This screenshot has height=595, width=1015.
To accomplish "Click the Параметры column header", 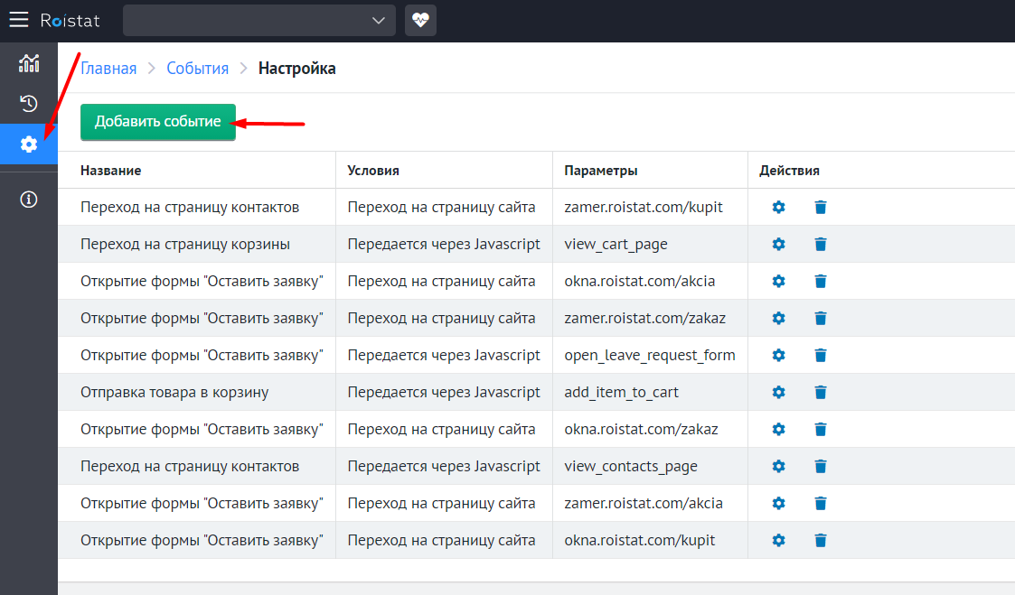I will click(x=601, y=171).
